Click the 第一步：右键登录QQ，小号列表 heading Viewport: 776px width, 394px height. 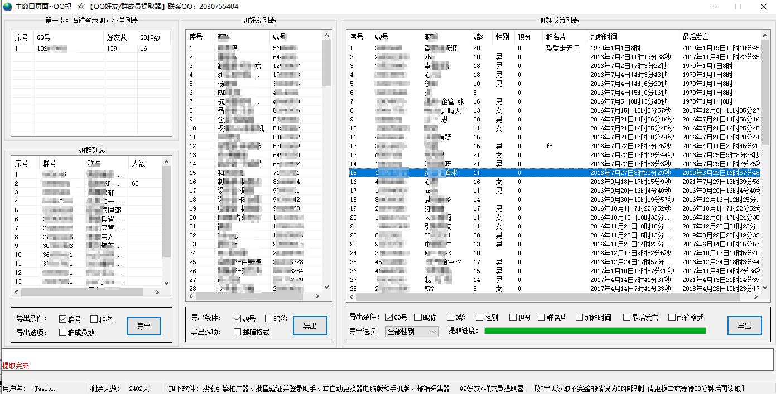click(91, 20)
